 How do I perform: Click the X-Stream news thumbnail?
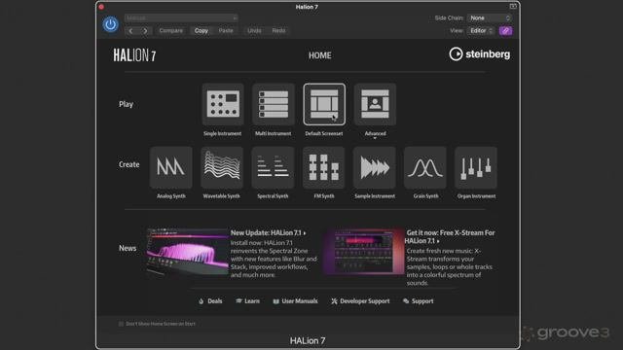pos(363,251)
